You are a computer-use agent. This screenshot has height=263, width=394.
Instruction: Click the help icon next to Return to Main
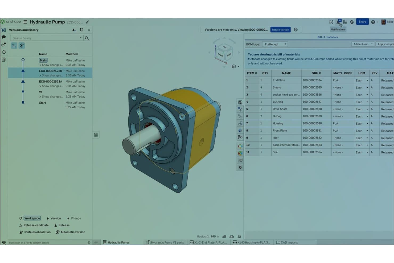tap(296, 30)
